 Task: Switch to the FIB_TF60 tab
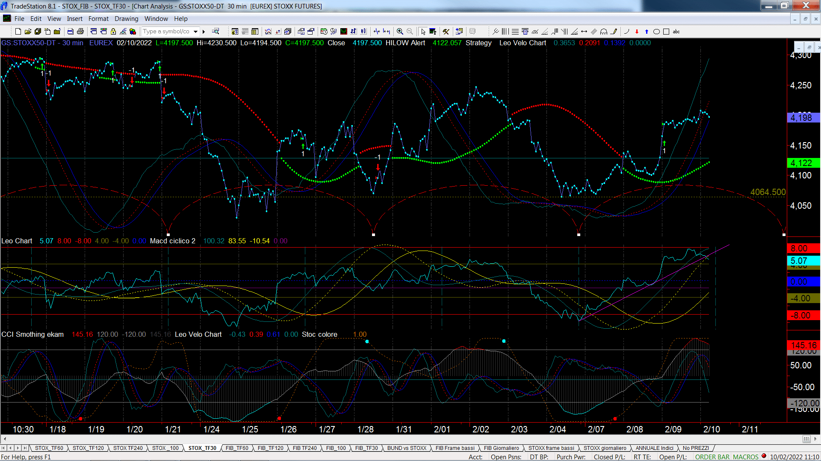(237, 448)
